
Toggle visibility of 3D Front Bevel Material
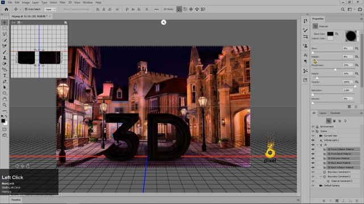coord(313,154)
